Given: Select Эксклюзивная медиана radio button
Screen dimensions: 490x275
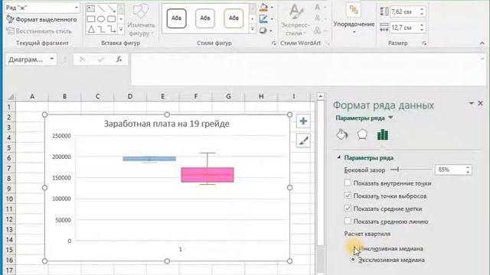Looking at the screenshot, I should point(353,260).
